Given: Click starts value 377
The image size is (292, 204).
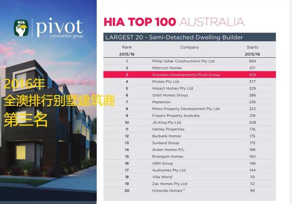Looking at the screenshot, I should pos(252,81).
